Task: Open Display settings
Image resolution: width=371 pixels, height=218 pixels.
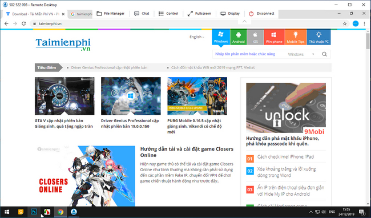Action: (x=230, y=14)
